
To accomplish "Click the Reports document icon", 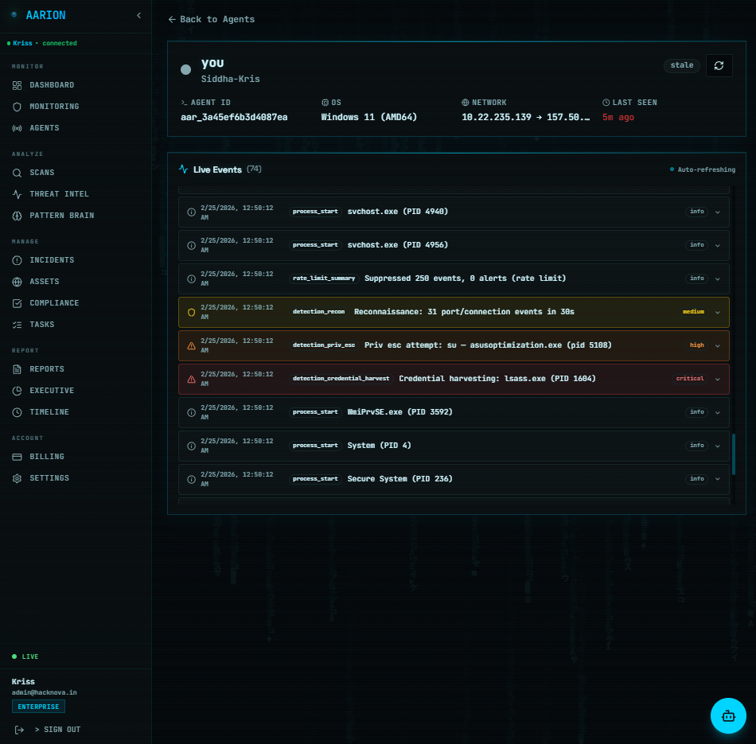I will click(17, 369).
